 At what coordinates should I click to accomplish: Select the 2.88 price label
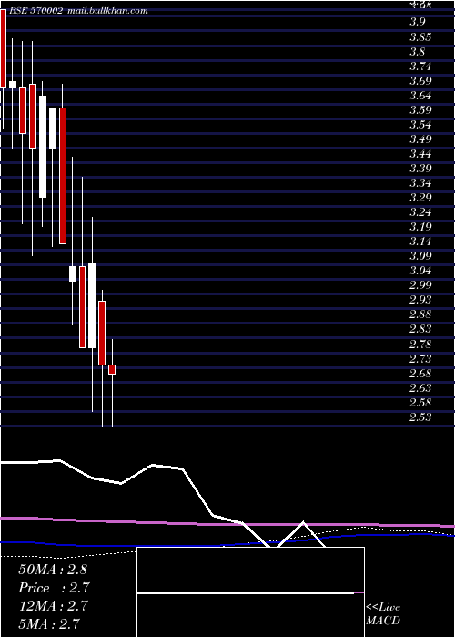coord(420,314)
